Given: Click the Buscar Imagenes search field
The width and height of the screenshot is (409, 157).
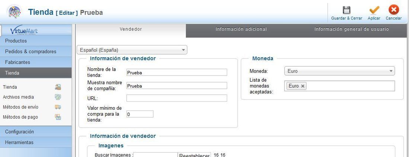Looking at the screenshot, I should pyautogui.click(x=155, y=155).
